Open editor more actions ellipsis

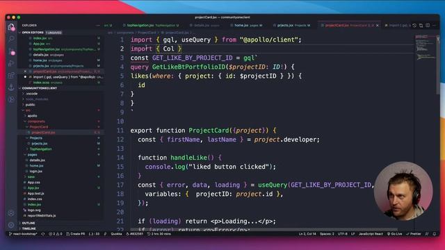pos(434,26)
